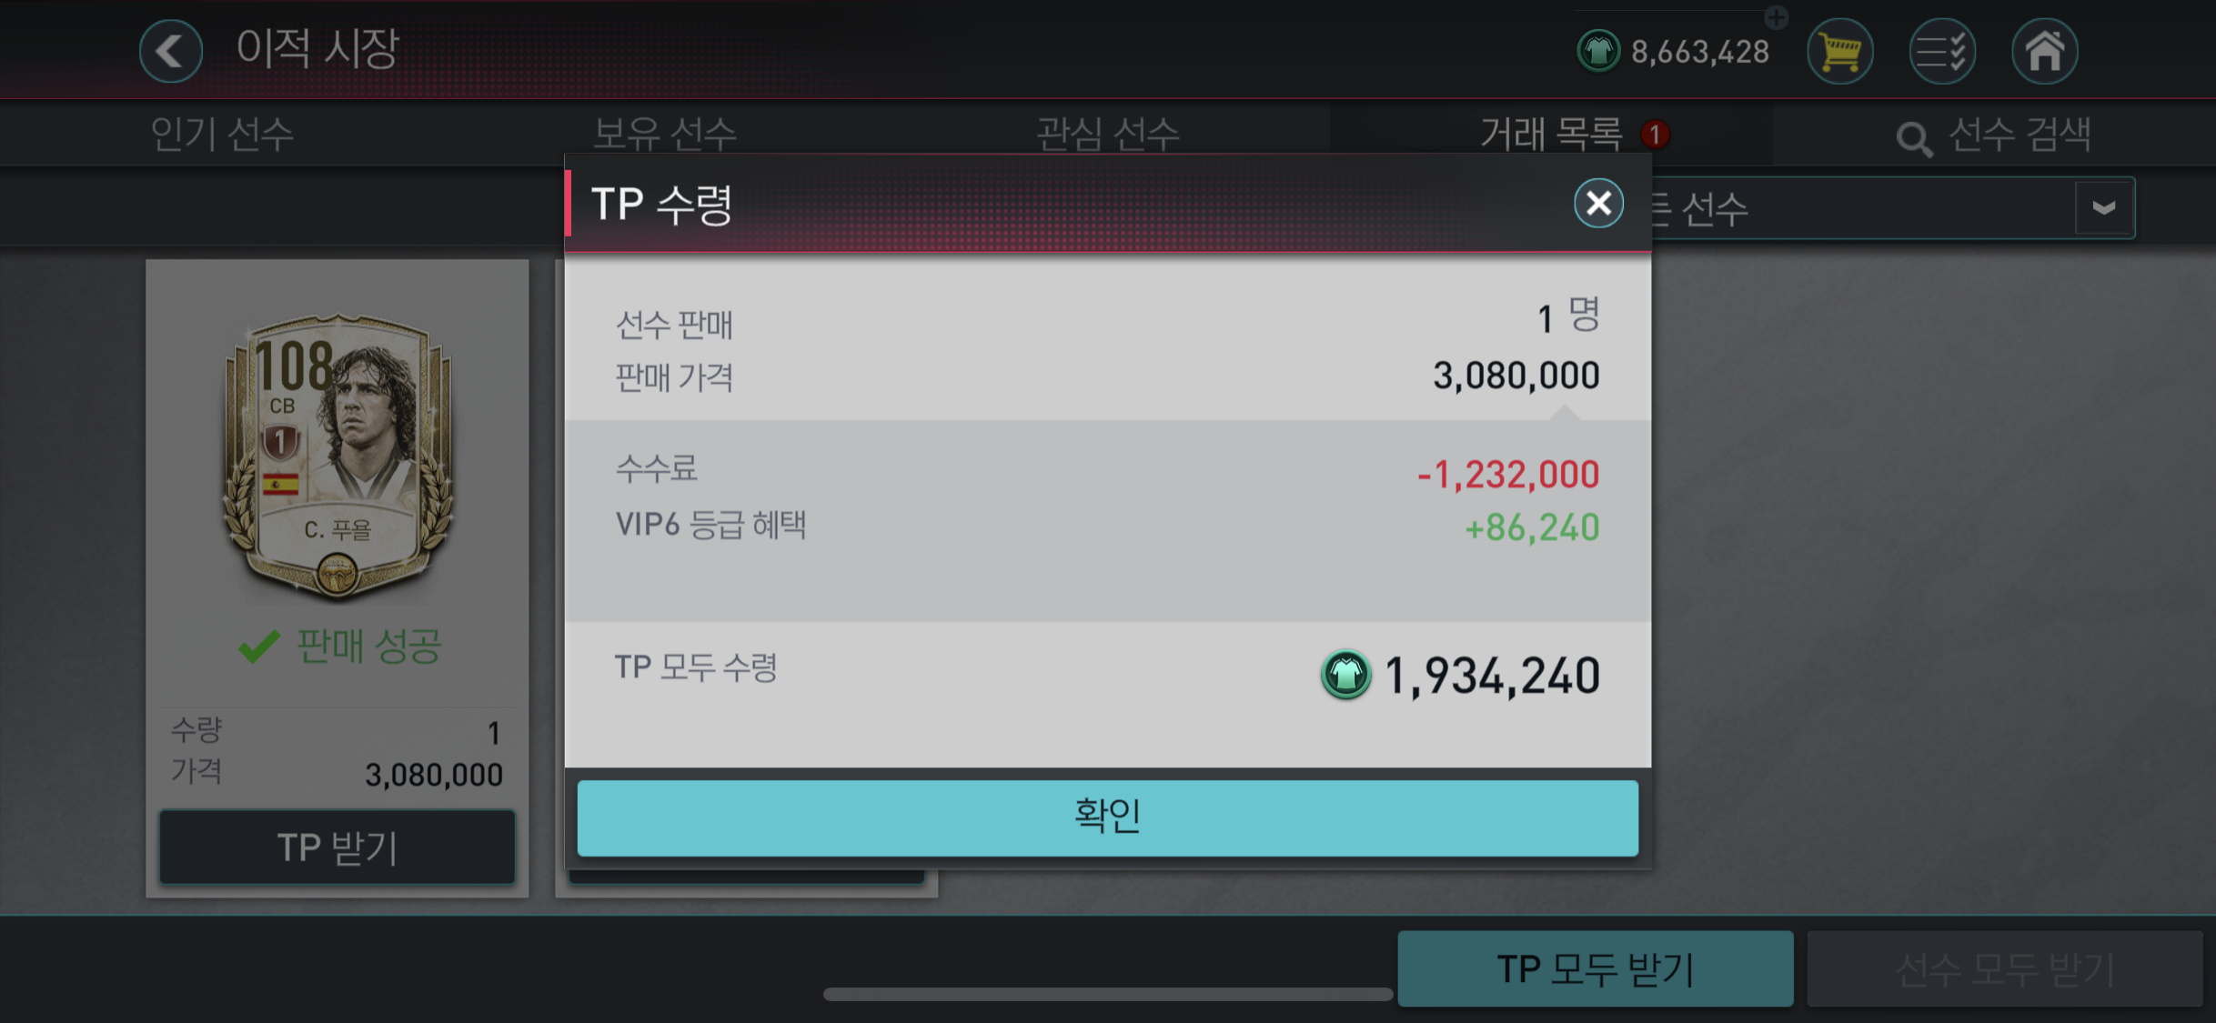The image size is (2216, 1023).
Task: Switch to the 인기 선수 tab
Action: pyautogui.click(x=222, y=134)
